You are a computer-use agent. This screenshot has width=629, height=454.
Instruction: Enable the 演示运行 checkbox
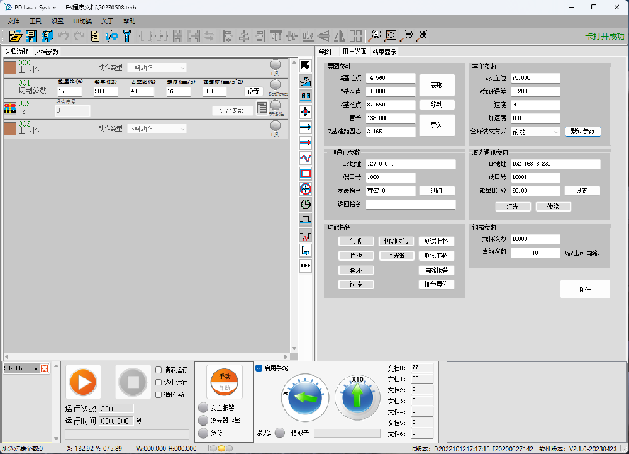tap(160, 370)
